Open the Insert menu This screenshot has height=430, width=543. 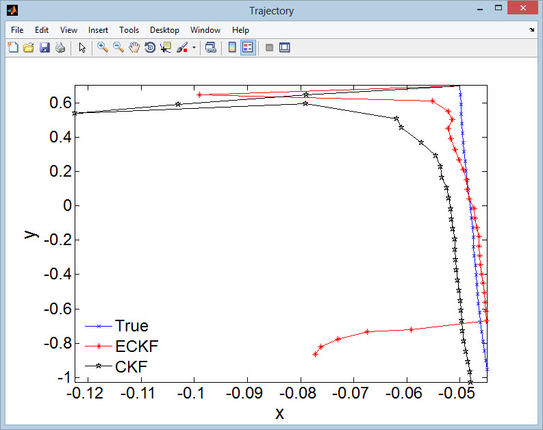[x=98, y=30]
